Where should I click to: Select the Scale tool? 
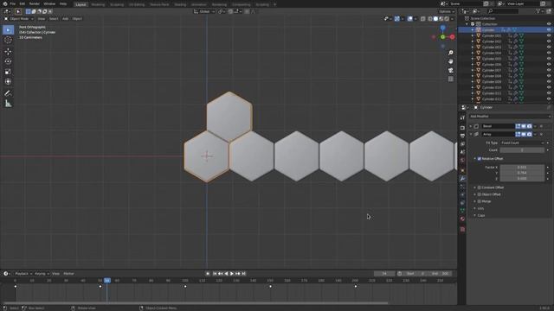8,72
